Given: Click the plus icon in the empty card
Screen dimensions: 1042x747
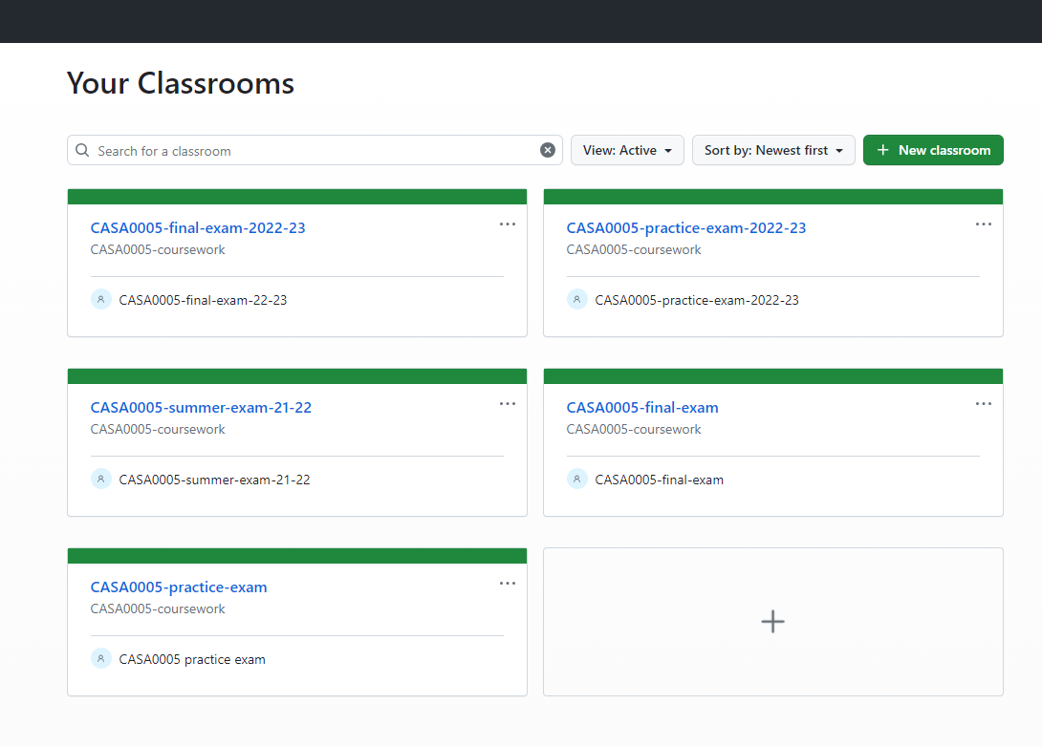Looking at the screenshot, I should pos(772,622).
